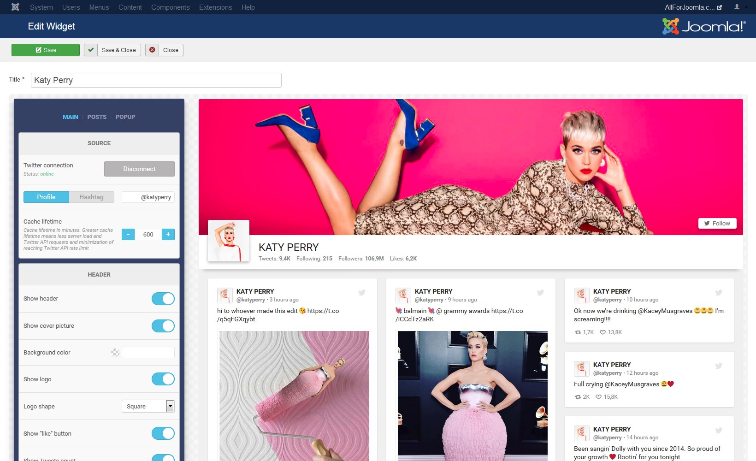This screenshot has width=756, height=461.
Task: Click retweet icon on Kacey drinking tweet
Action: 578,332
